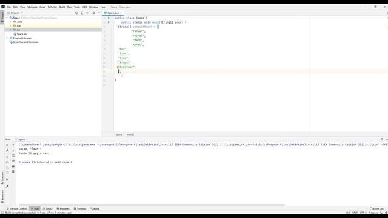The image size is (388, 218).
Task: Click Up the stack trace arrow
Action: coord(13,145)
